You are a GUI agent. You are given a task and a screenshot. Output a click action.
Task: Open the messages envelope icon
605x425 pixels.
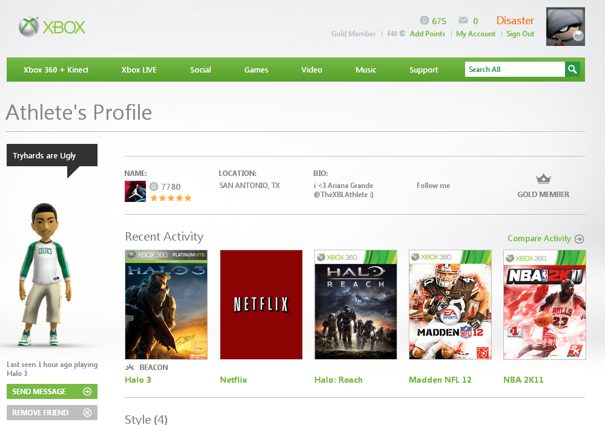pos(463,21)
